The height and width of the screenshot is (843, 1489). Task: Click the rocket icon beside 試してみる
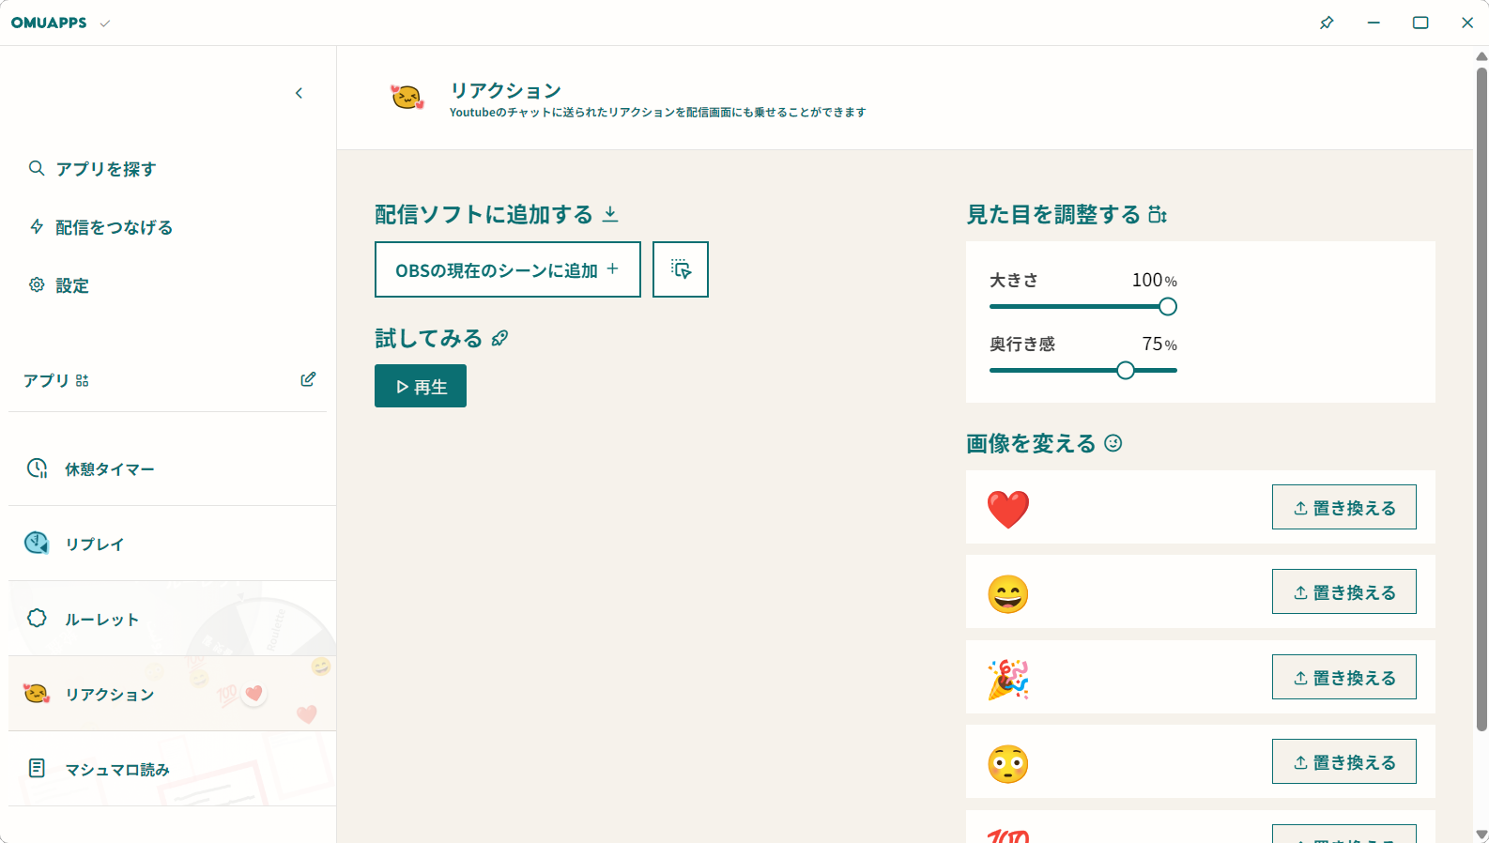point(499,338)
